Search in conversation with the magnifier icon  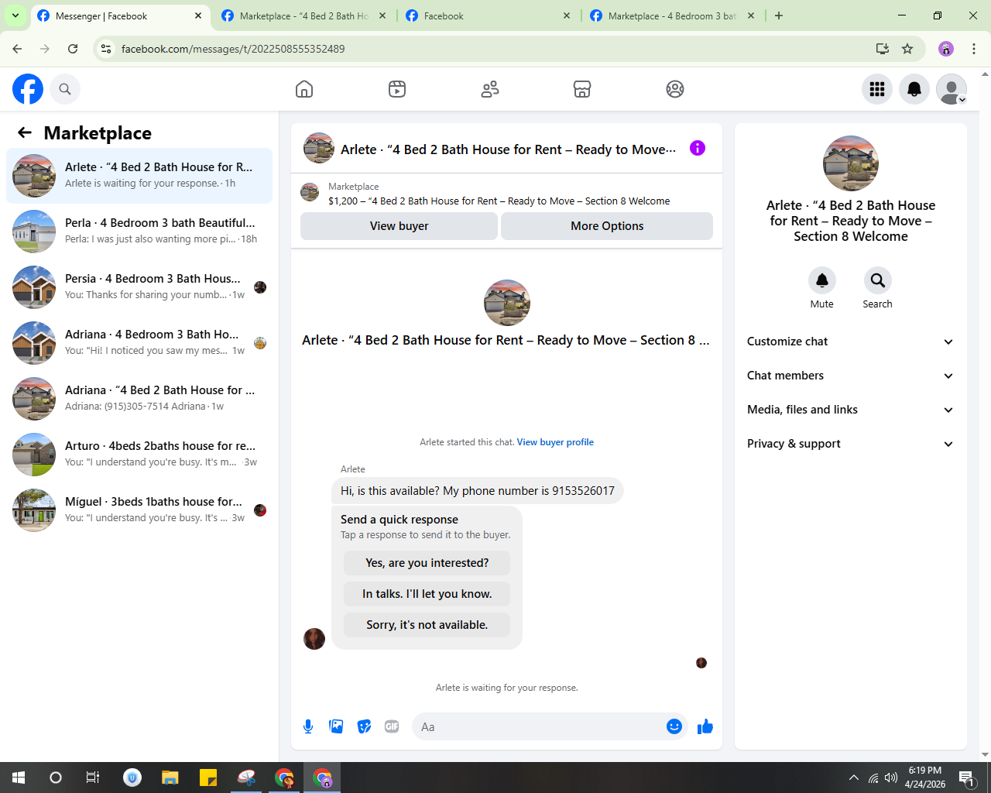pos(877,280)
